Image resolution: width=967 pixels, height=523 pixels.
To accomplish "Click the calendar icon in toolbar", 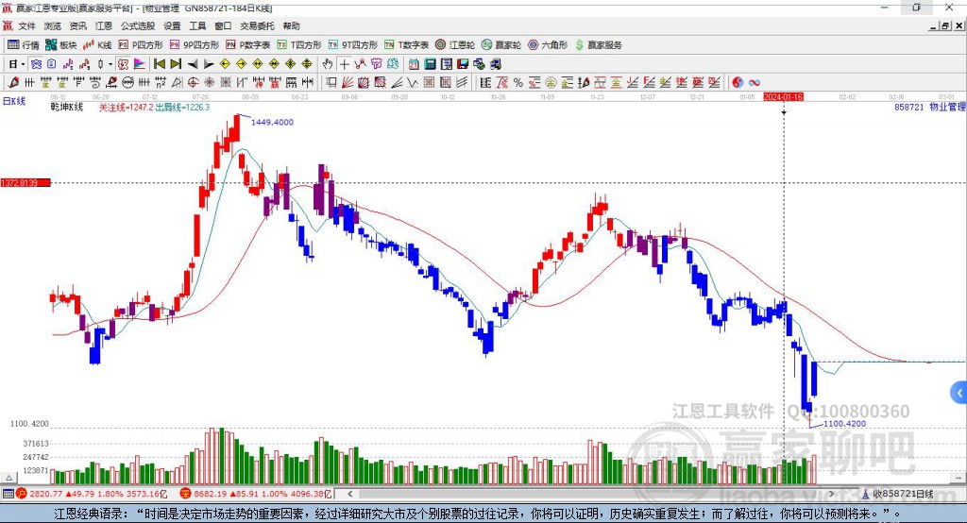I will pos(414,64).
